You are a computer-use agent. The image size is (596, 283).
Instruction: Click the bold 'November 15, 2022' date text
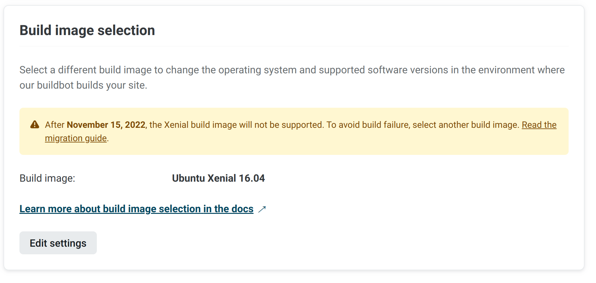(x=106, y=125)
